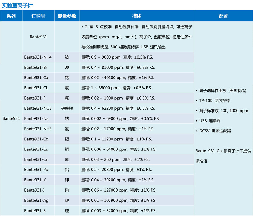Click order number Bante931-Ag
The width and height of the screenshot is (253, 216).
point(36,200)
